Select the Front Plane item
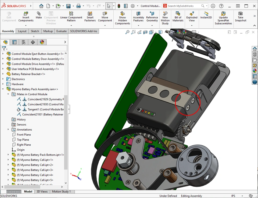258x198 pixels. click(24, 135)
